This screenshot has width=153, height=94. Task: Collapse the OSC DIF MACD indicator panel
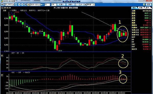[2, 75]
